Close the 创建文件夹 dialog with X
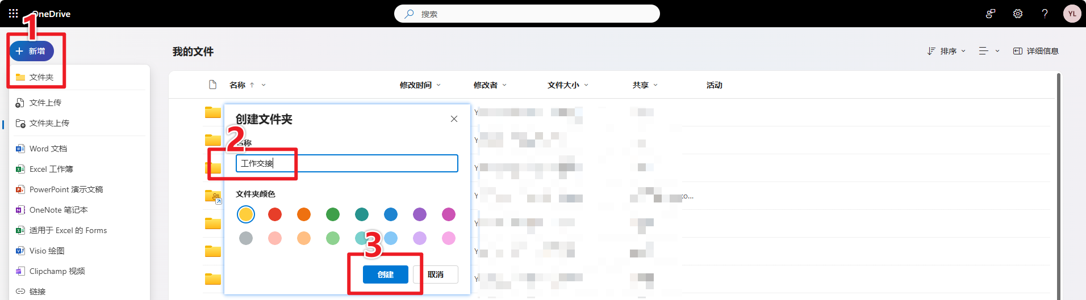The height and width of the screenshot is (300, 1086). [454, 119]
